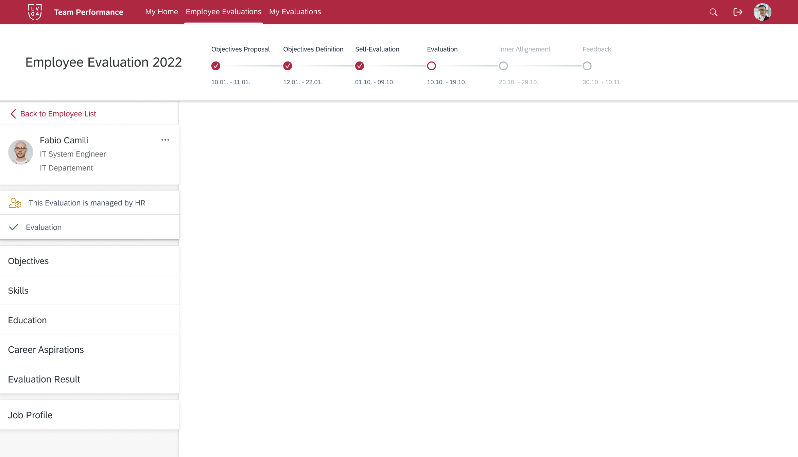This screenshot has width=798, height=457.
Task: Select the Objectives Definition step marker
Action: 288,66
